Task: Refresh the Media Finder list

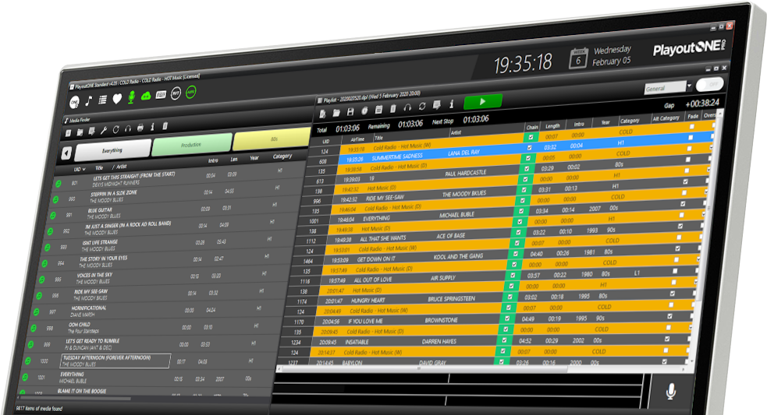Action: click(116, 130)
